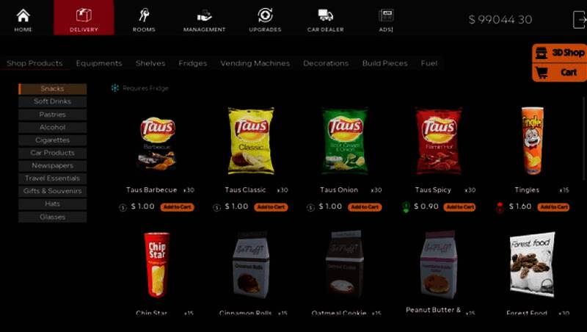The image size is (587, 332).
Task: Click the exit icon beside money balance
Action: (580, 20)
